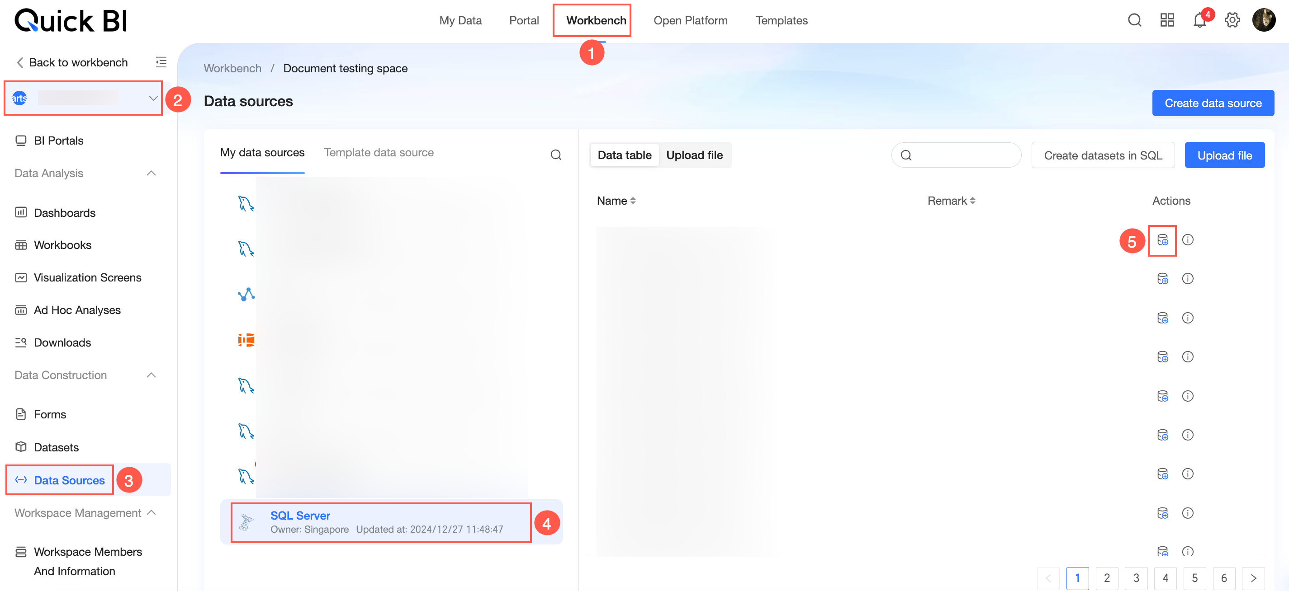The image size is (1289, 591).
Task: Click the info icon in the seventh table row
Action: (1187, 474)
